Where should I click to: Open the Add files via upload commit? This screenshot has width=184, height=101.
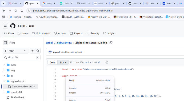coord(71,52)
